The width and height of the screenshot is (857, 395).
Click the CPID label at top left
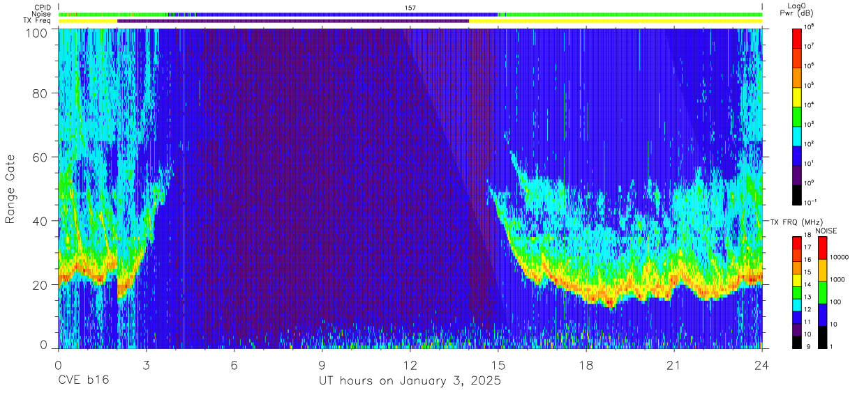coord(41,8)
